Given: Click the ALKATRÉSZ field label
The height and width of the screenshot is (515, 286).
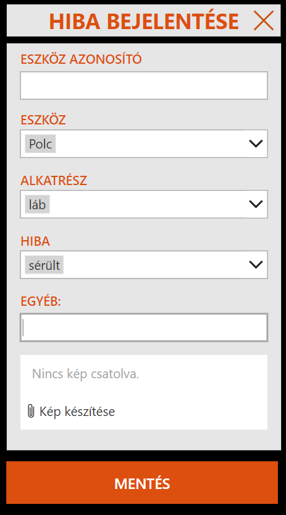Looking at the screenshot, I should click(x=54, y=181).
